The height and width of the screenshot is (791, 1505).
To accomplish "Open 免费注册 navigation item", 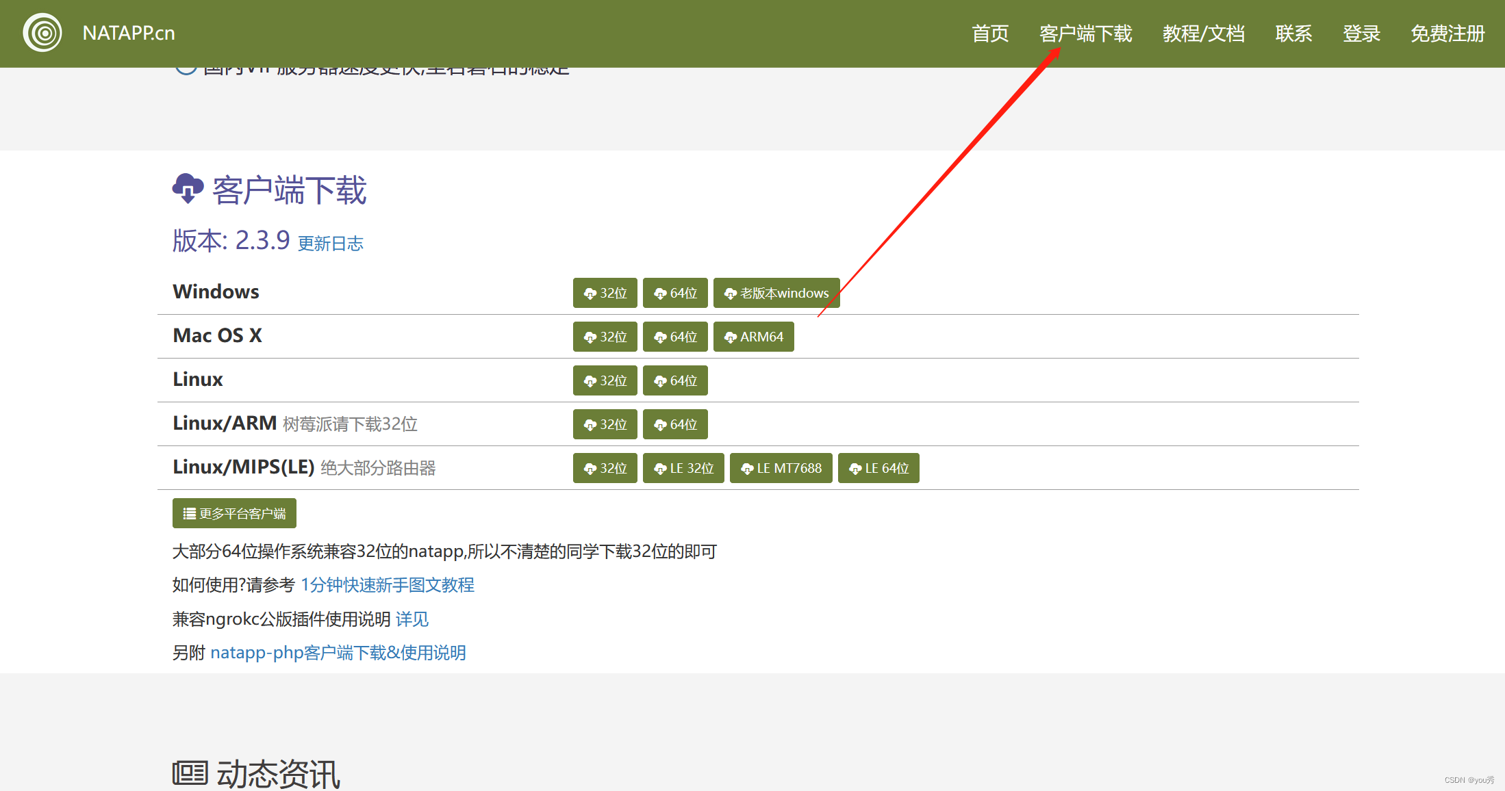I will pos(1447,34).
